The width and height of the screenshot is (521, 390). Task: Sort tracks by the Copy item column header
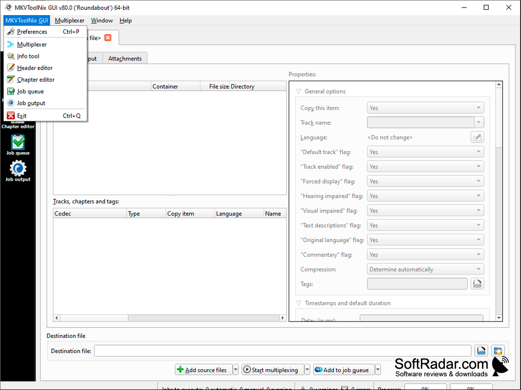pyautogui.click(x=191, y=213)
